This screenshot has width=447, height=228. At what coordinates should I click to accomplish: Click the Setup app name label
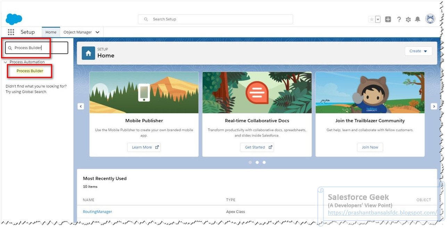[28, 32]
